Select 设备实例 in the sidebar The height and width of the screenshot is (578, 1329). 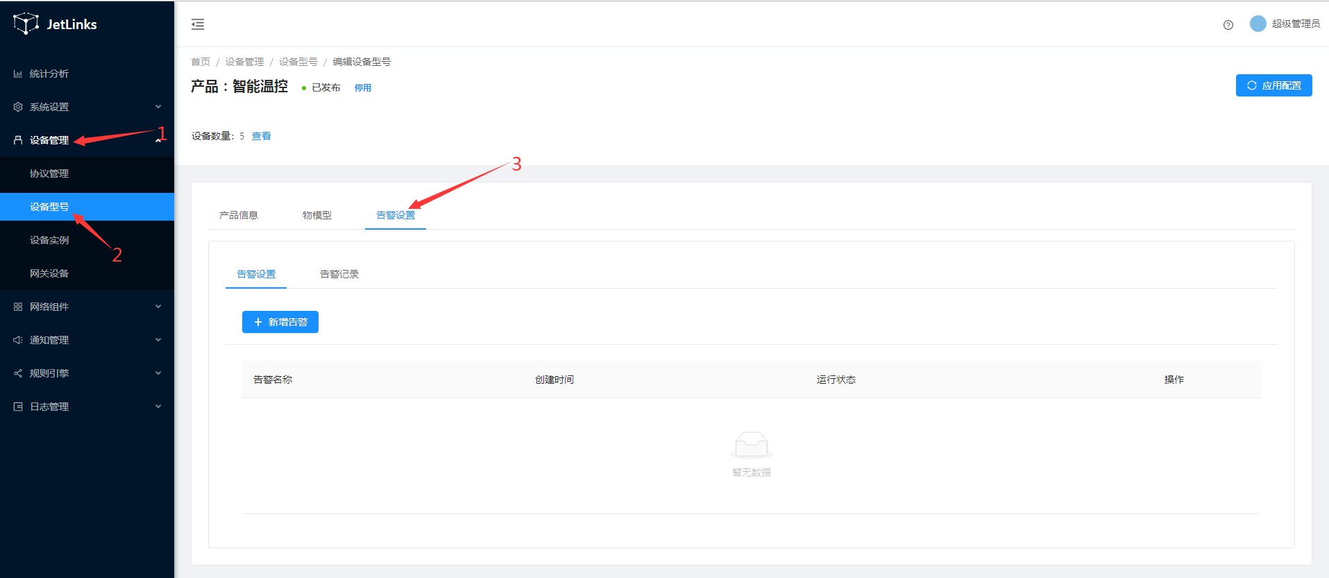click(x=49, y=240)
